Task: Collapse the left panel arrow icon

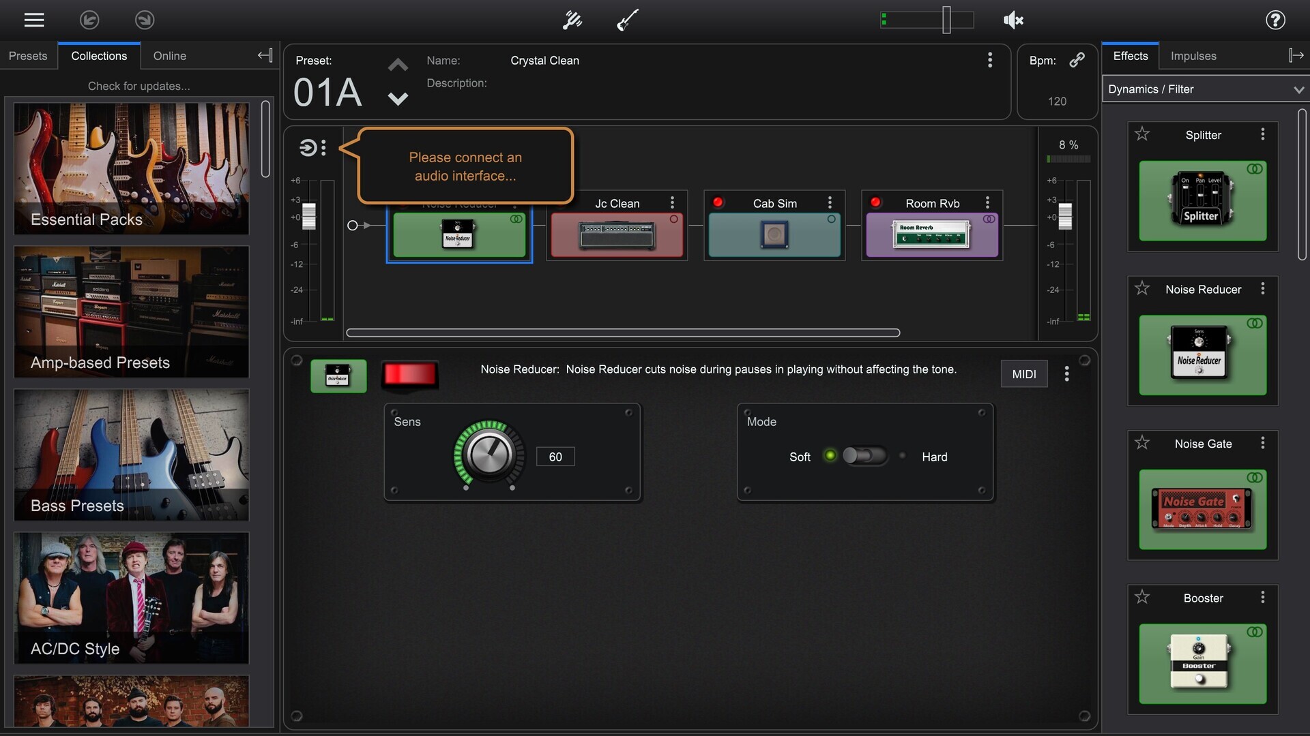Action: (x=265, y=56)
